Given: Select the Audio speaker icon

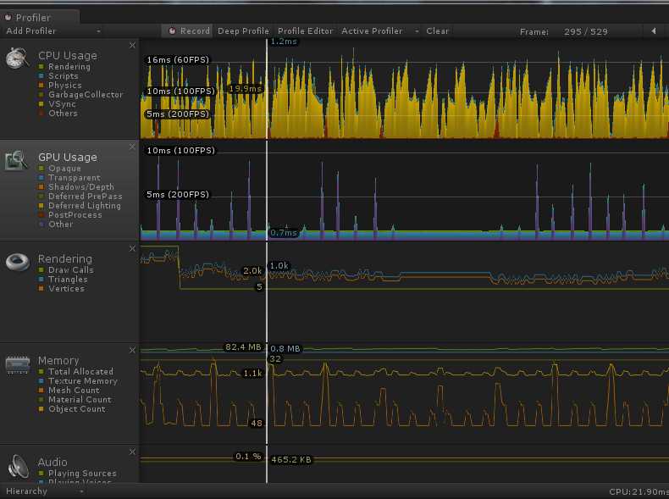Looking at the screenshot, I should click(x=19, y=466).
